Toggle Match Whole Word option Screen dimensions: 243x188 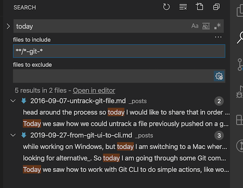[206, 26]
